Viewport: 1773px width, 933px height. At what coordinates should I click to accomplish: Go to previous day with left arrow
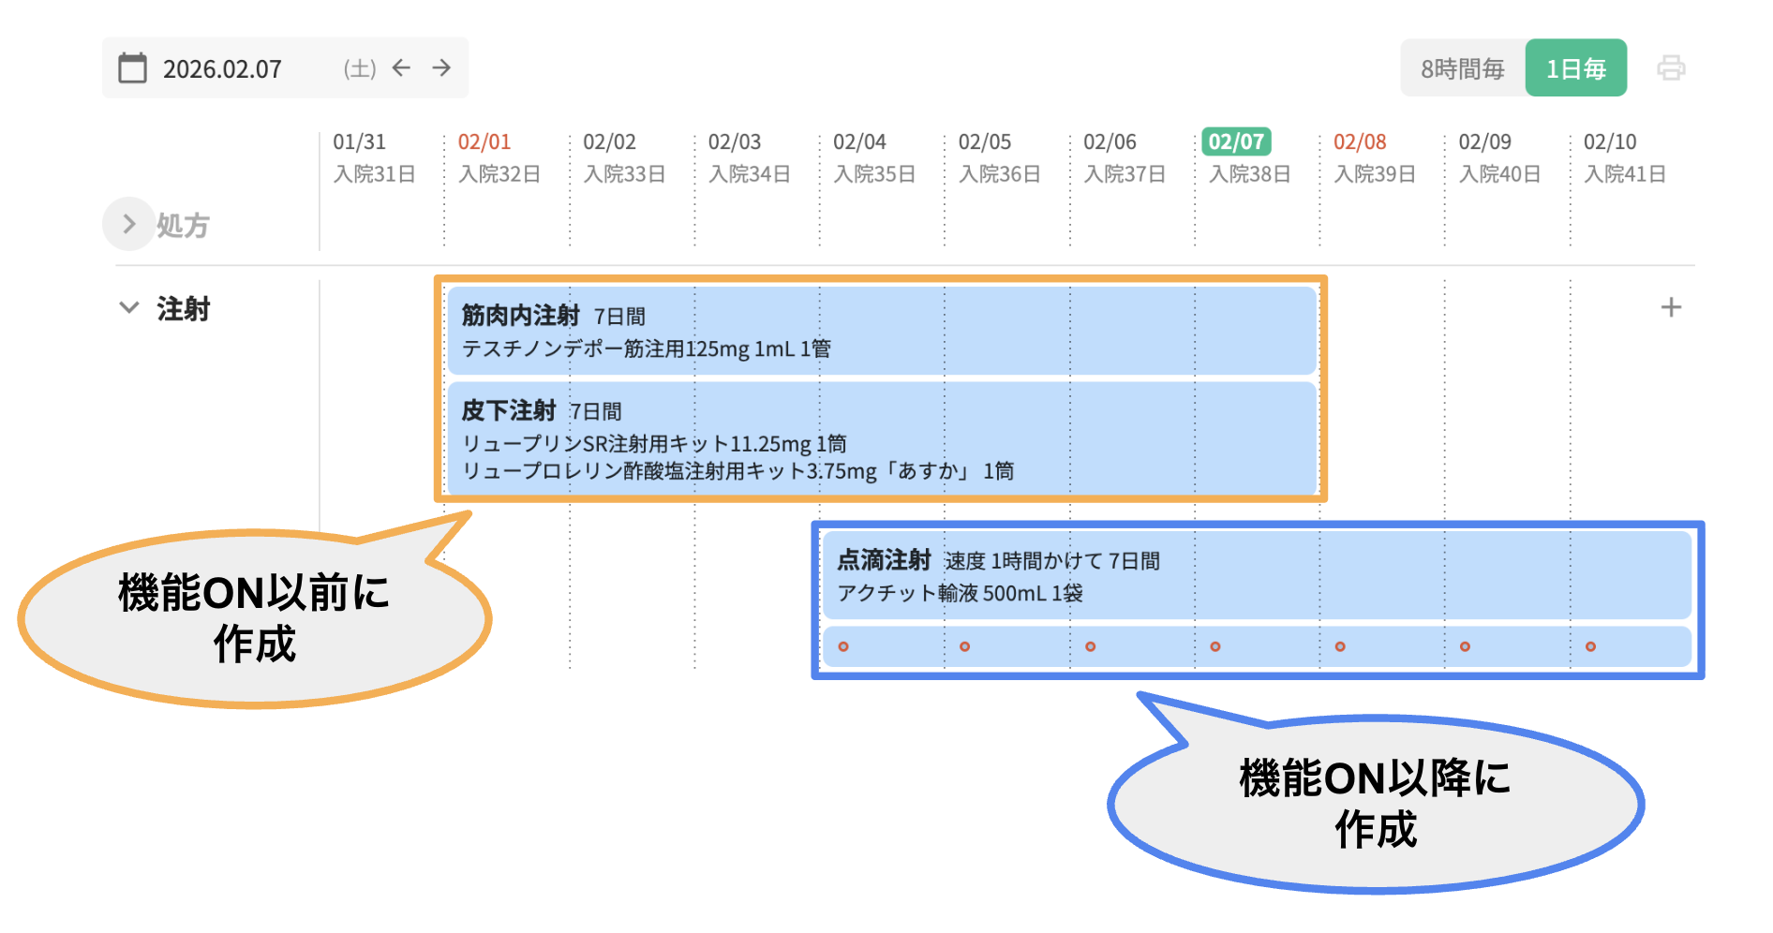click(x=401, y=67)
